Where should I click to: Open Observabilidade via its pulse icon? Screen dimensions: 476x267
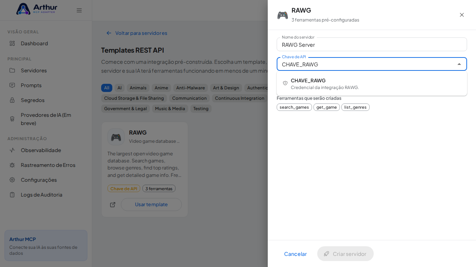coord(12,150)
